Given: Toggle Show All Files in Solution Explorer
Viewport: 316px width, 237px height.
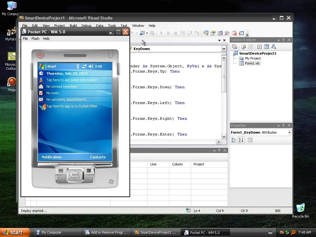Looking at the screenshot, I should click(x=243, y=47).
